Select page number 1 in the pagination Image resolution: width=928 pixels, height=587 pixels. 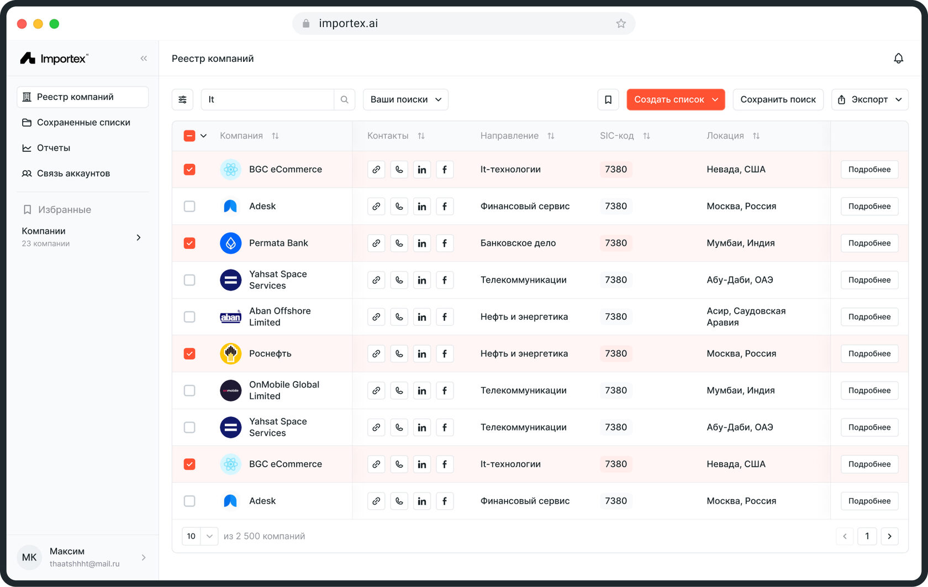pyautogui.click(x=867, y=536)
